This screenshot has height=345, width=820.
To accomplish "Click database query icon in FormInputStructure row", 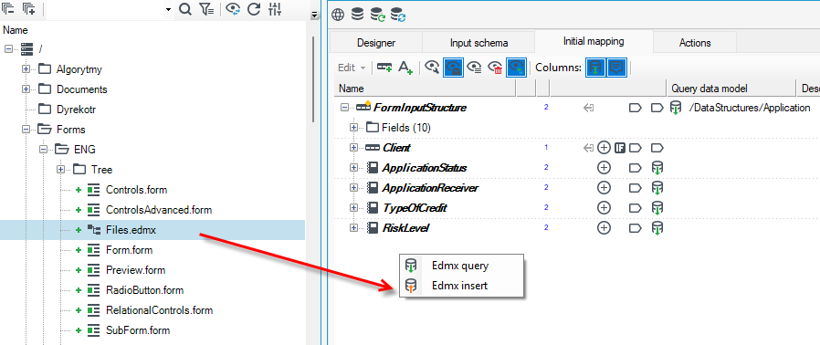I will (676, 109).
